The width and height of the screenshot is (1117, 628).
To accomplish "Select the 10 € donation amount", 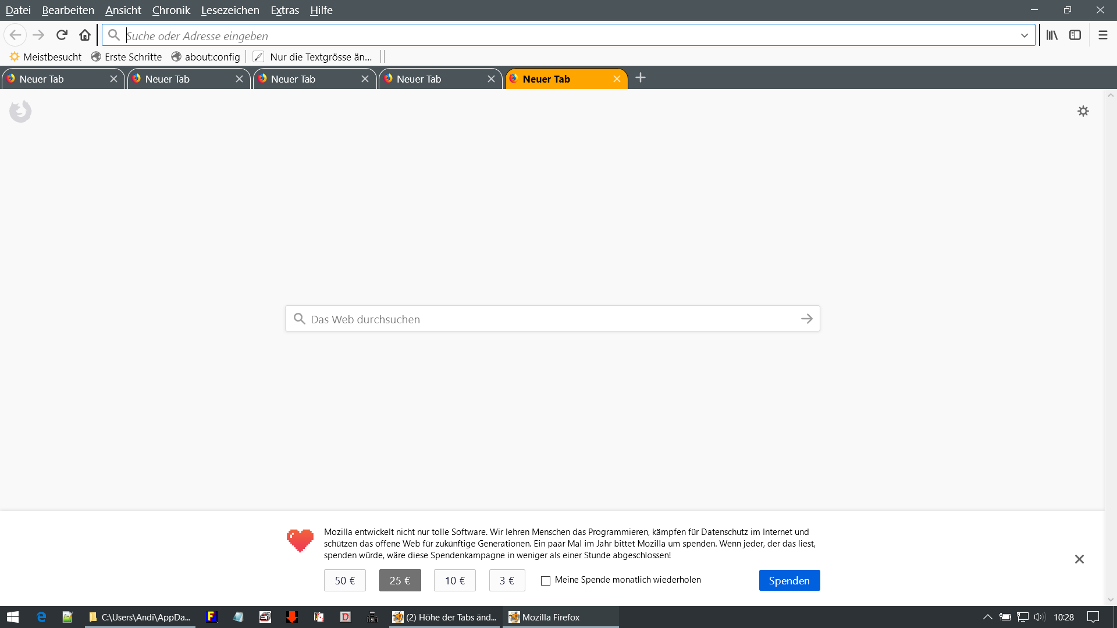I will pyautogui.click(x=454, y=580).
